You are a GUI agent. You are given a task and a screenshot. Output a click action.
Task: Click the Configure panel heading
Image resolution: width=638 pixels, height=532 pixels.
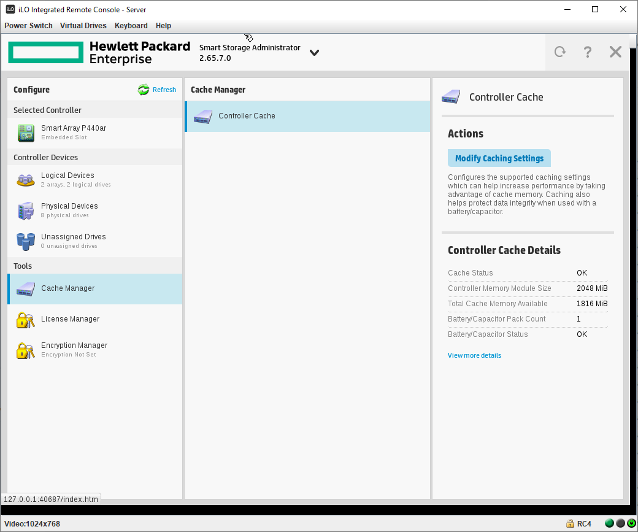32,90
